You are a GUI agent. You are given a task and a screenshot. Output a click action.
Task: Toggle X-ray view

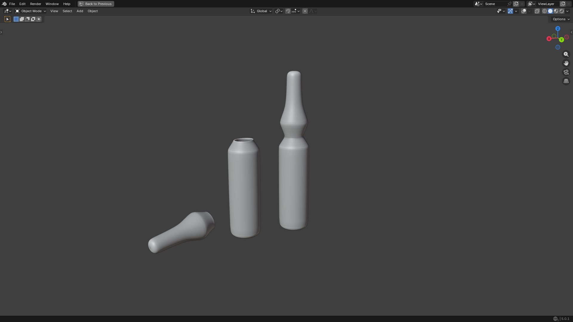pyautogui.click(x=537, y=11)
